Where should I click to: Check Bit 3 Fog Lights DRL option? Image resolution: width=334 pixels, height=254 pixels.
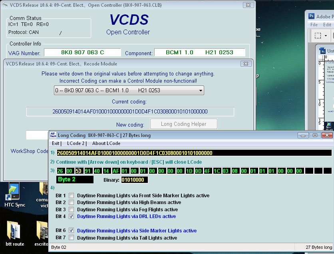point(72,210)
